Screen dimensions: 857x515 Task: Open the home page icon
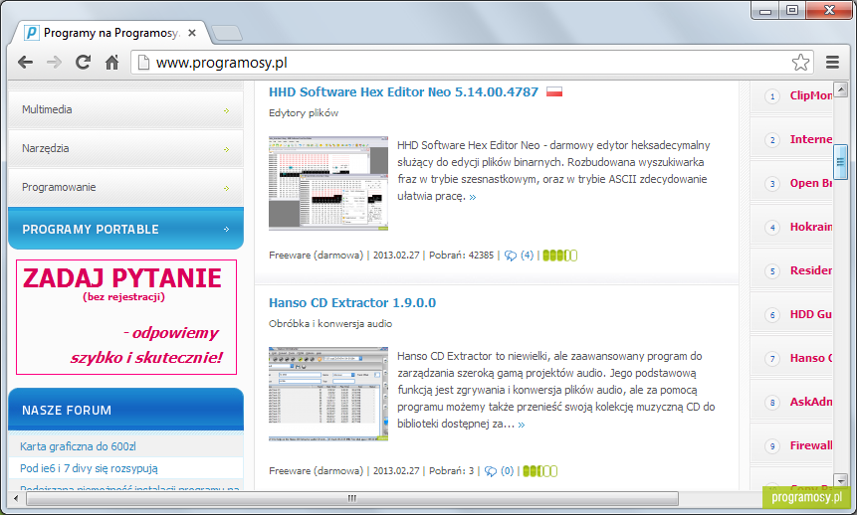(112, 63)
